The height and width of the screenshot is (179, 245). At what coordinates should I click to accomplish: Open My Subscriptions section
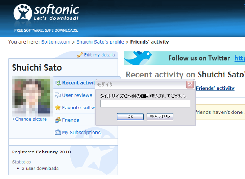tap(81, 132)
